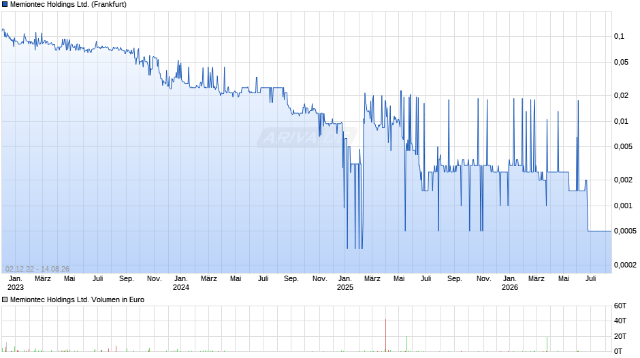This screenshot has height=358, width=640.
Task: Click the 'Jan. 2026' time axis label
Action: (x=510, y=283)
